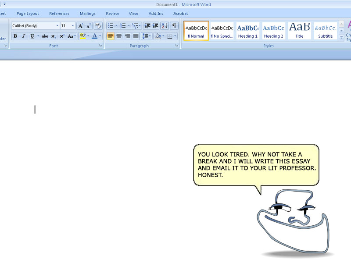Show previous row of styles gallery
This screenshot has height=263, width=351.
[341, 24]
